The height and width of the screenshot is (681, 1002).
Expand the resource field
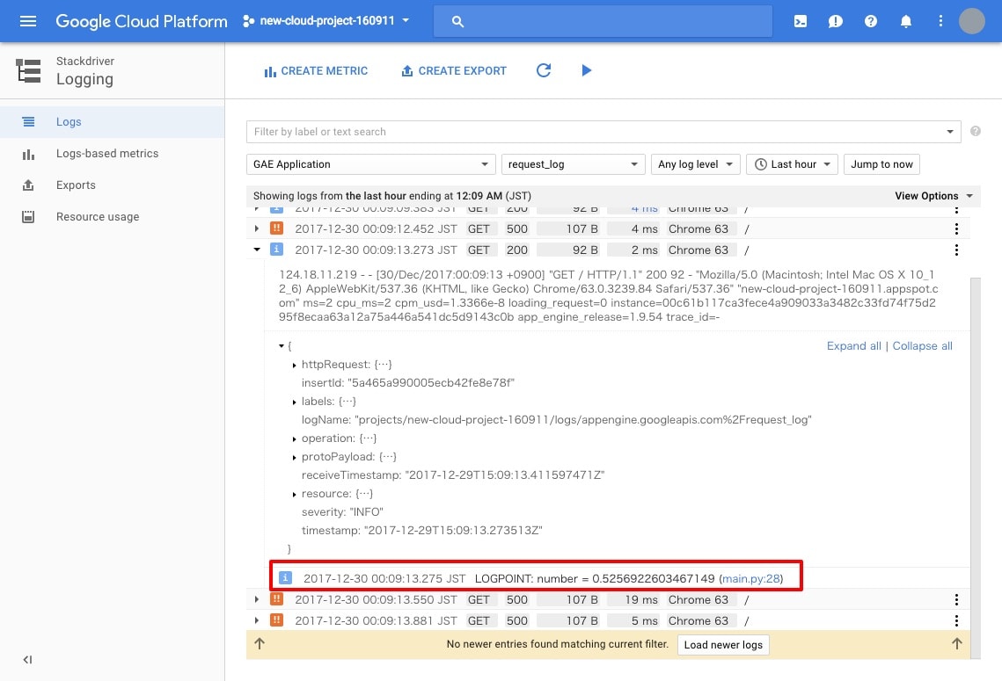(x=294, y=495)
